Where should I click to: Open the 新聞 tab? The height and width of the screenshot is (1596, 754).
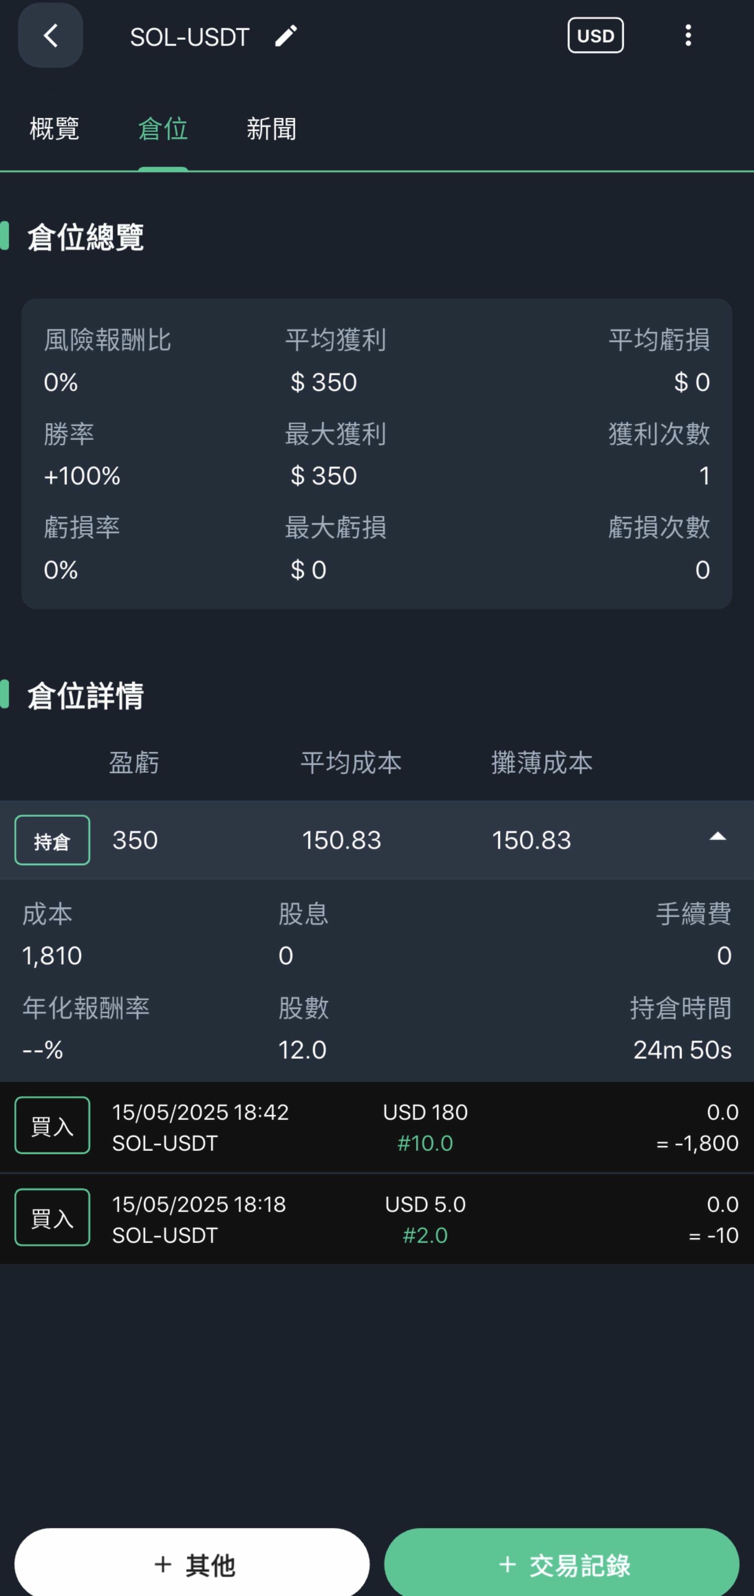pos(272,129)
